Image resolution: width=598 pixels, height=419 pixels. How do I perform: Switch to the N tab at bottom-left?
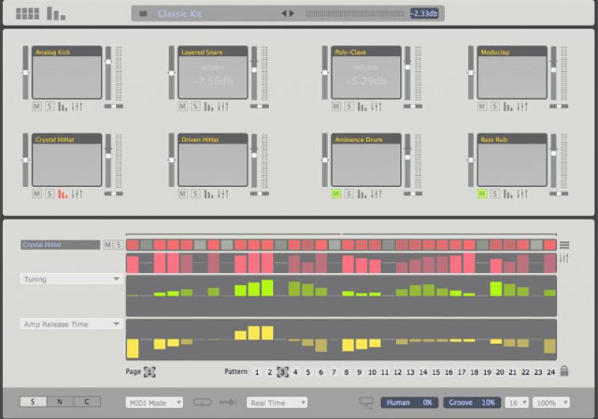tap(60, 402)
